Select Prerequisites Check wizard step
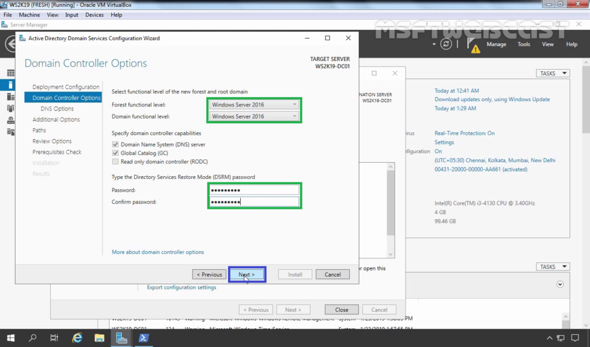 pyautogui.click(x=57, y=152)
